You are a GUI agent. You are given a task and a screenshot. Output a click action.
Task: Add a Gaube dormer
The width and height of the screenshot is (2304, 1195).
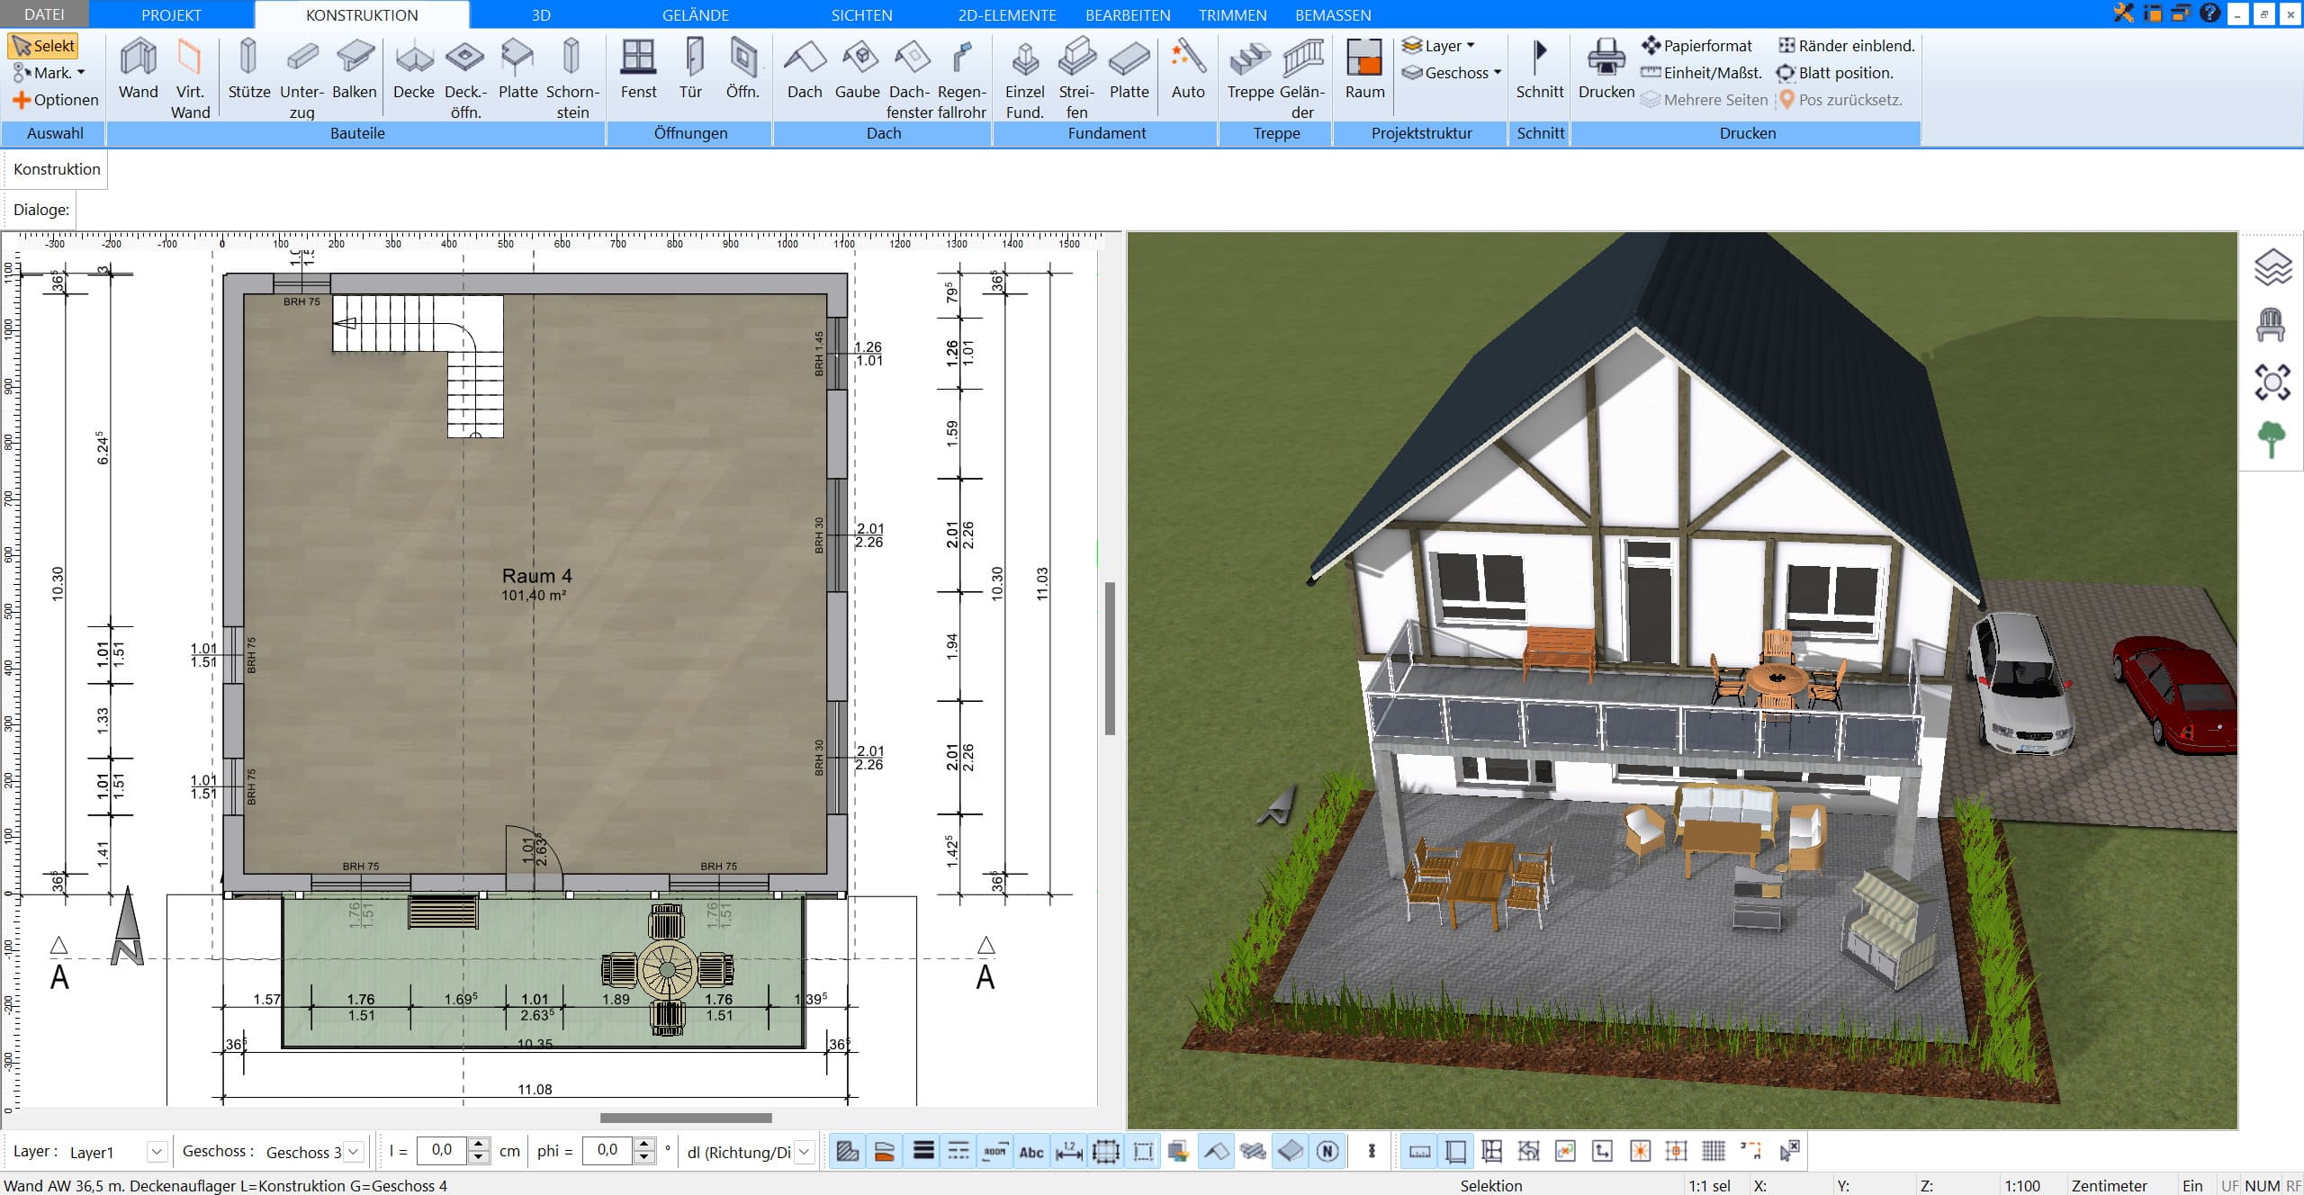[x=857, y=69]
